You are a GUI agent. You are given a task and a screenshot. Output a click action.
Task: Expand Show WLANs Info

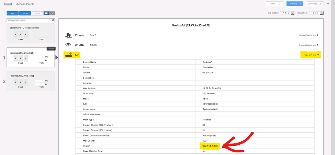309,45
